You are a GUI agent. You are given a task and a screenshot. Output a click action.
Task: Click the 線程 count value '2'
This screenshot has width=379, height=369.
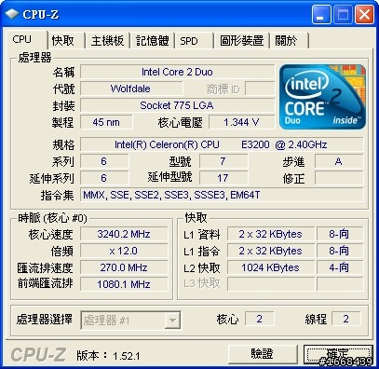click(x=346, y=319)
